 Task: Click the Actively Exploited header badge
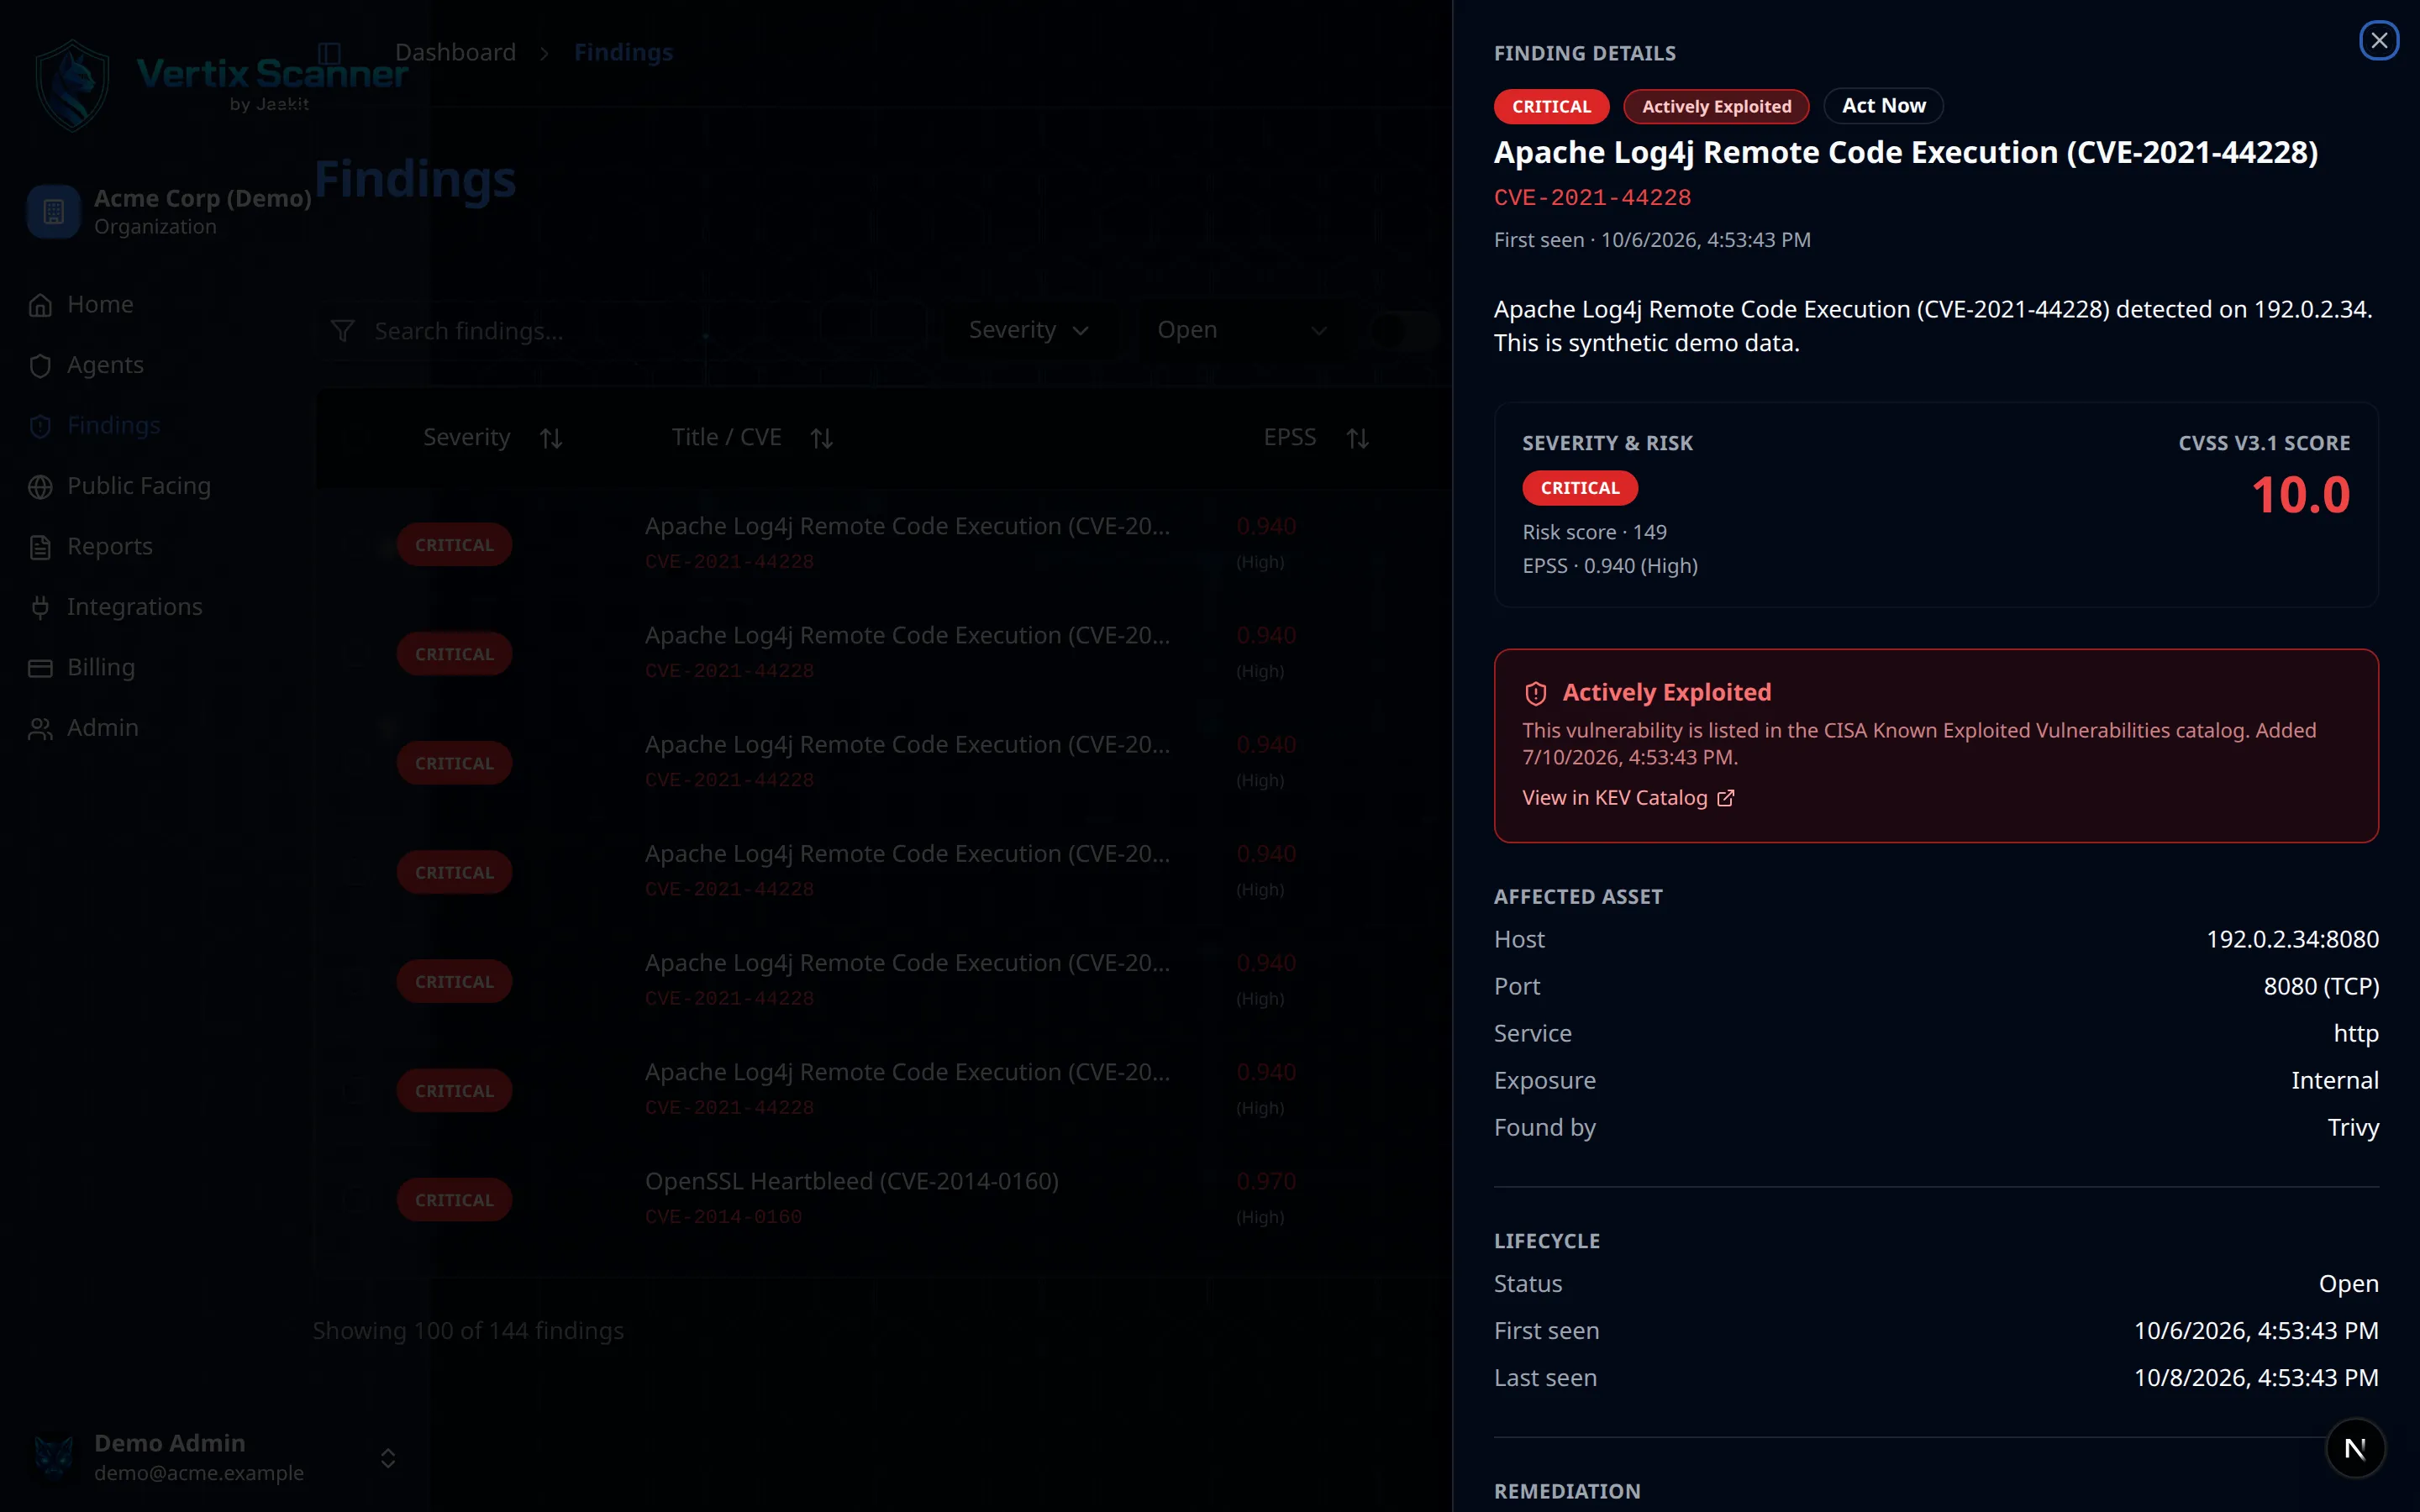[x=1716, y=106]
